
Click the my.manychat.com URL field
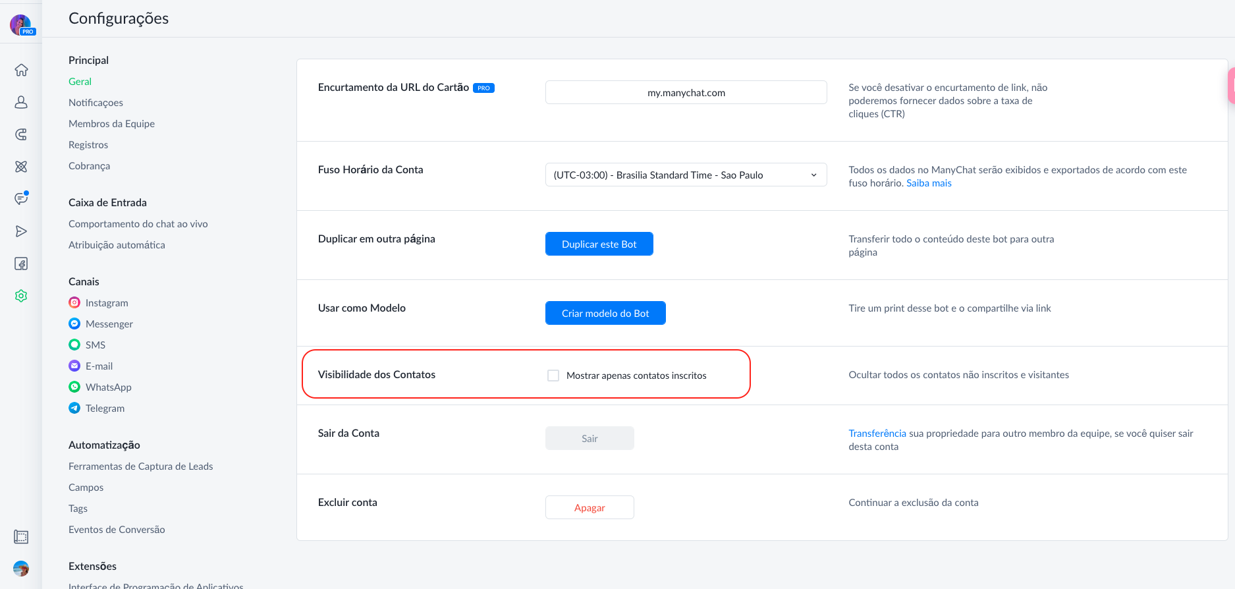(x=686, y=92)
